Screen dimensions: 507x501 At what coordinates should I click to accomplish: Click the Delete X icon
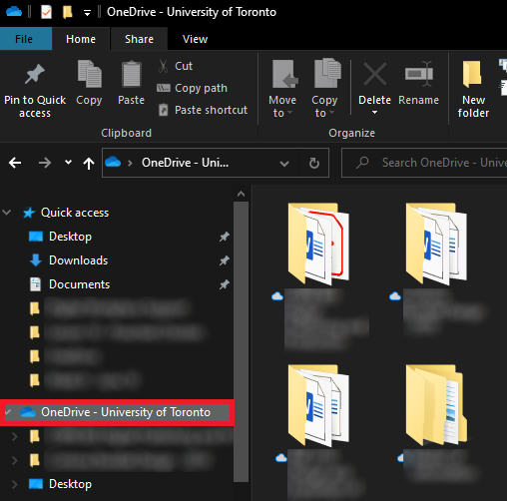(x=374, y=74)
